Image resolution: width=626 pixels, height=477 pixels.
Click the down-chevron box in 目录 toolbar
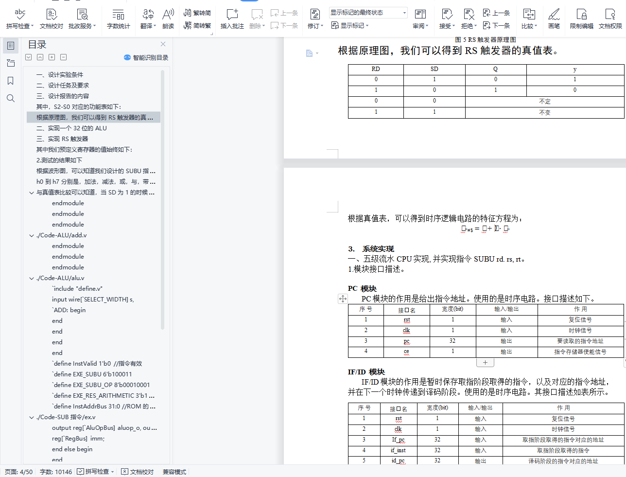click(x=29, y=57)
